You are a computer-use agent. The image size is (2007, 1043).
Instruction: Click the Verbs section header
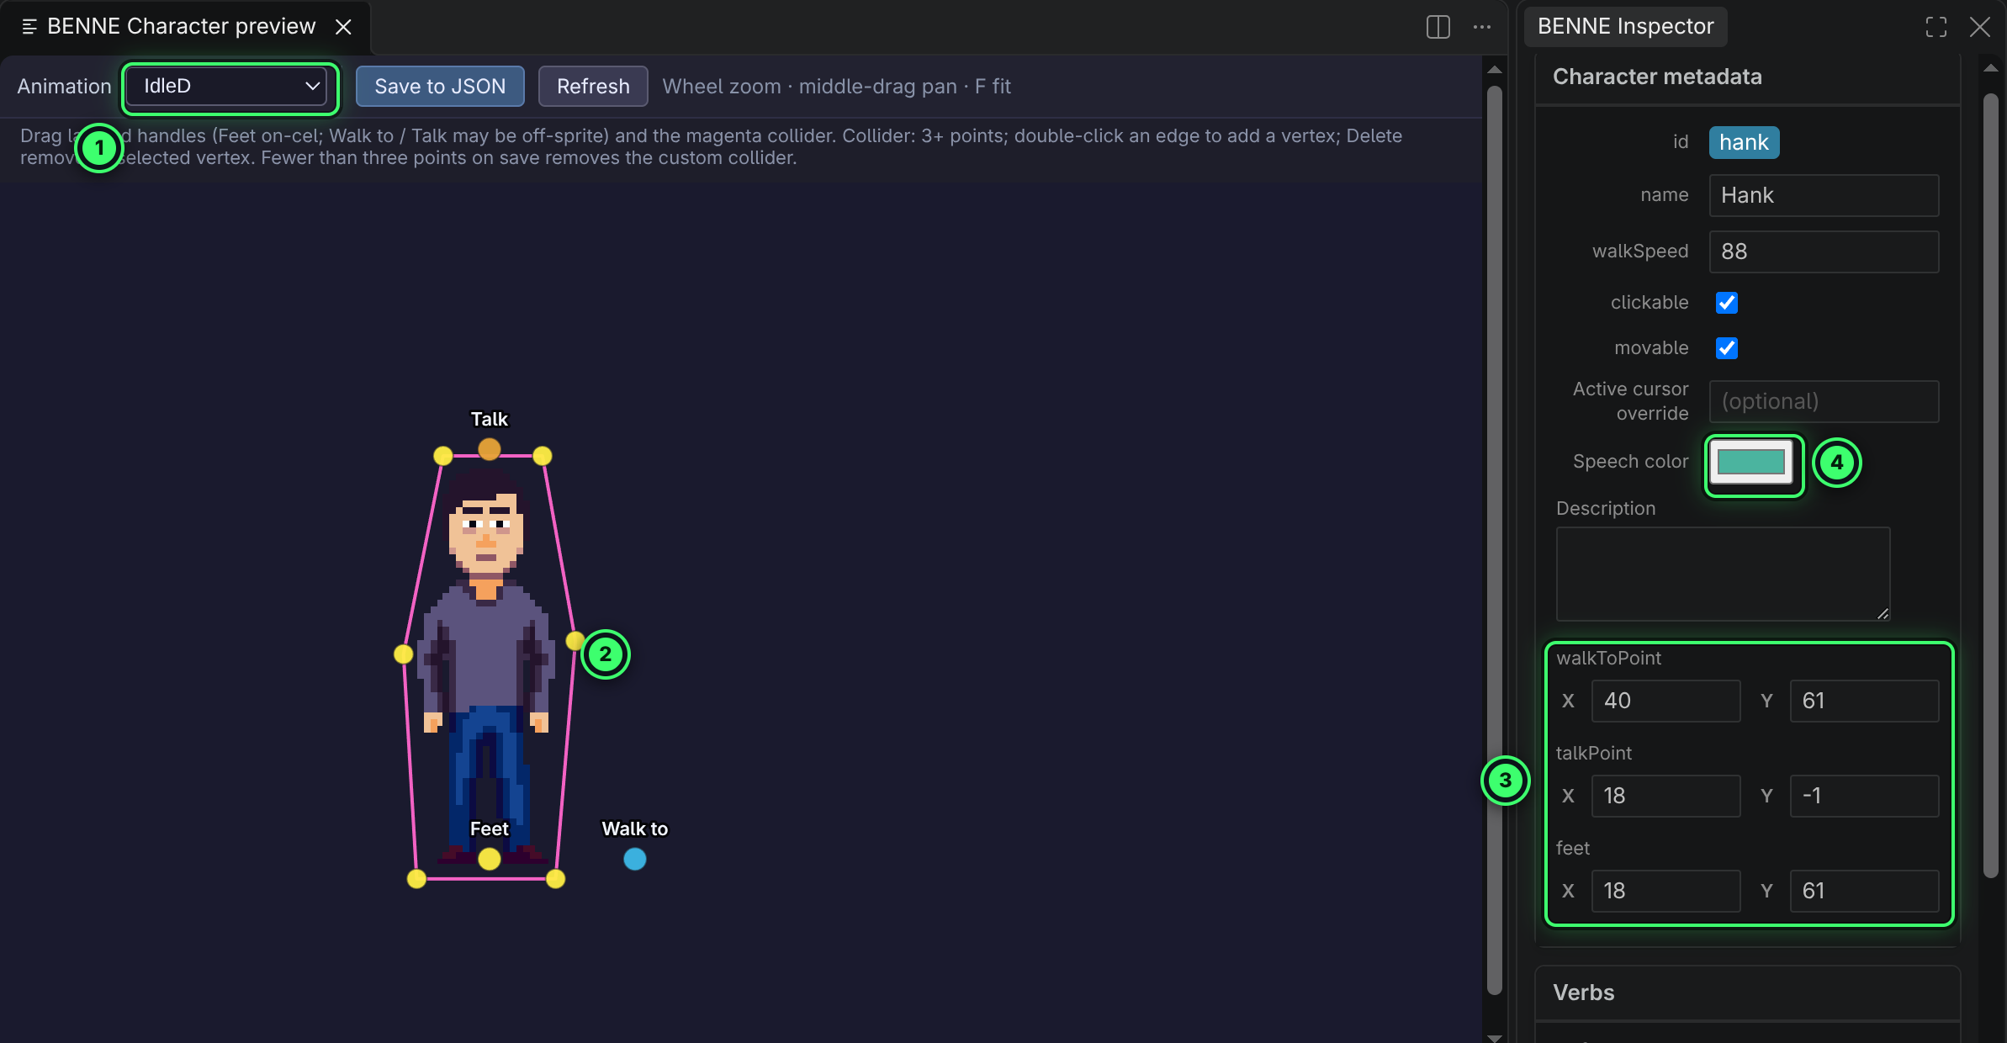tap(1748, 993)
